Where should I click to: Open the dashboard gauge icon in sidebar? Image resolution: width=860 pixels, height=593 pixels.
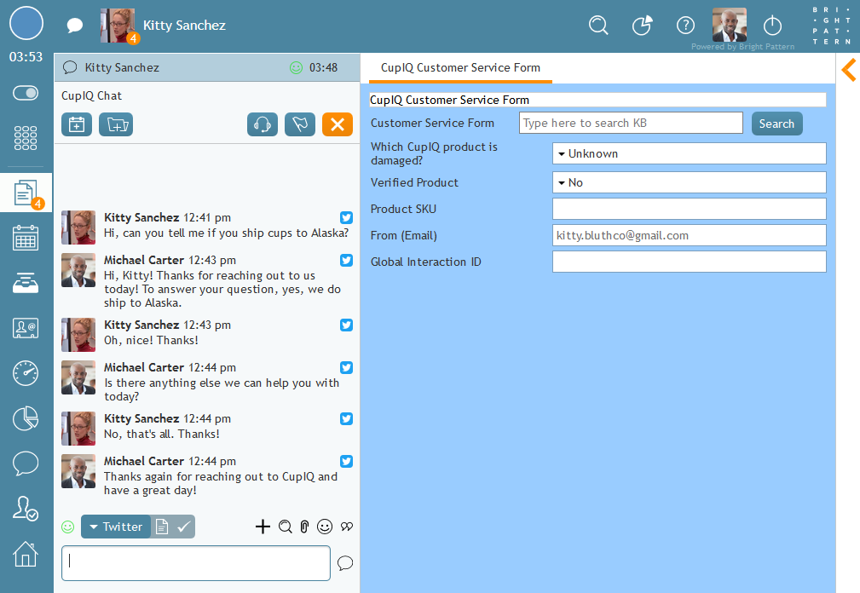coord(26,373)
